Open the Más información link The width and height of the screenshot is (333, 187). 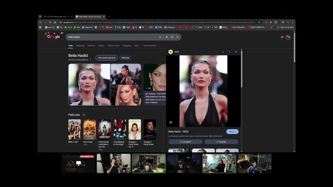click(x=216, y=136)
